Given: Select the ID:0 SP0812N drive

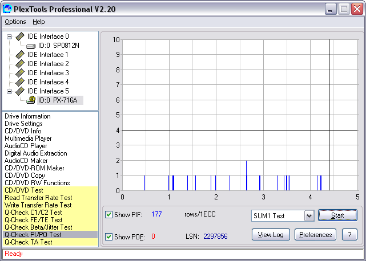Looking at the screenshot, I should click(x=59, y=46).
